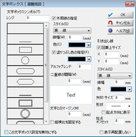Click the レンジ input field
The height and width of the screenshot is (137, 136).
coord(37,18)
